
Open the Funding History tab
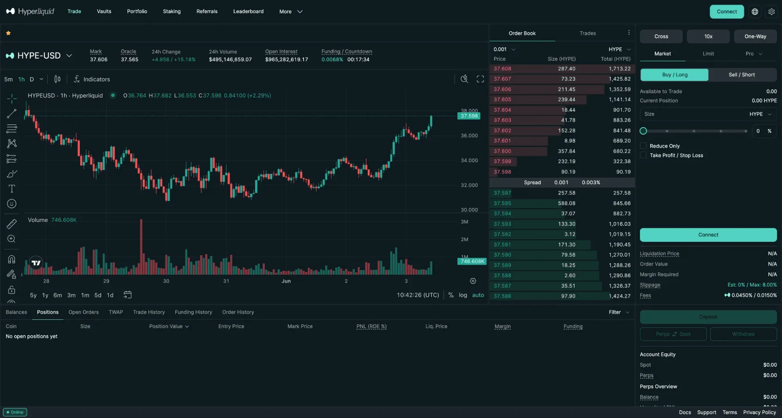193,312
